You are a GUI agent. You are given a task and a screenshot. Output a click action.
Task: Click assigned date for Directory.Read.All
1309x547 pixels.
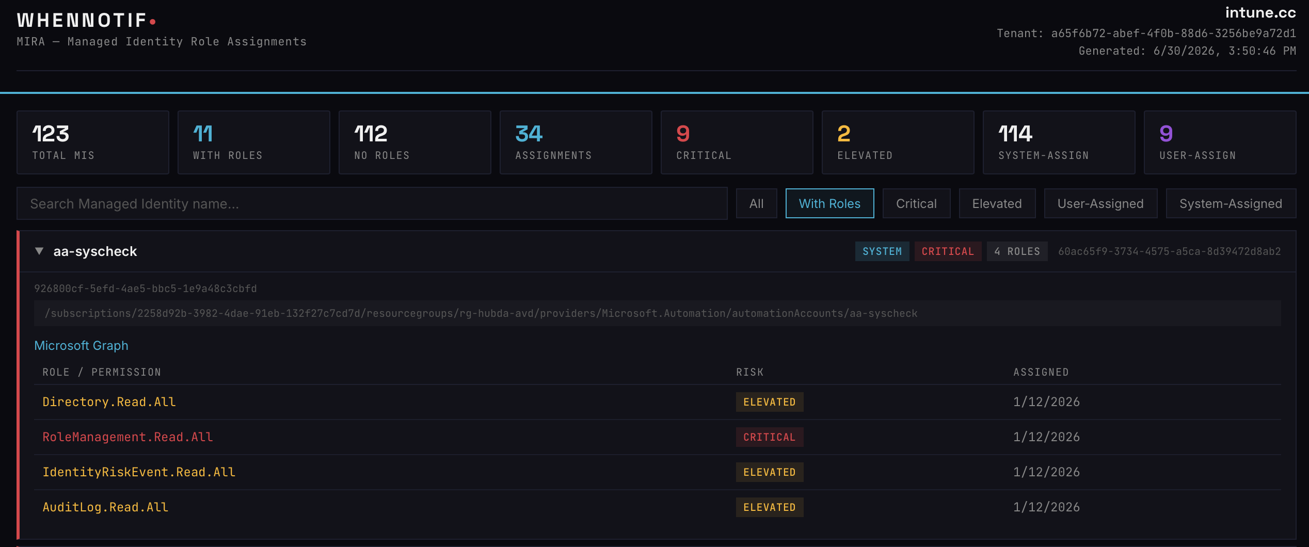tap(1046, 402)
